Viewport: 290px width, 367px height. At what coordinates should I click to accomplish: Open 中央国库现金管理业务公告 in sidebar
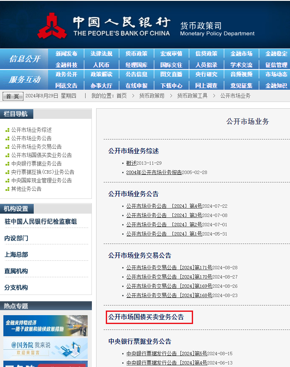(41, 180)
